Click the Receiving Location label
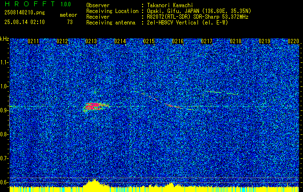This screenshot has width=303, height=192. pyautogui.click(x=112, y=11)
